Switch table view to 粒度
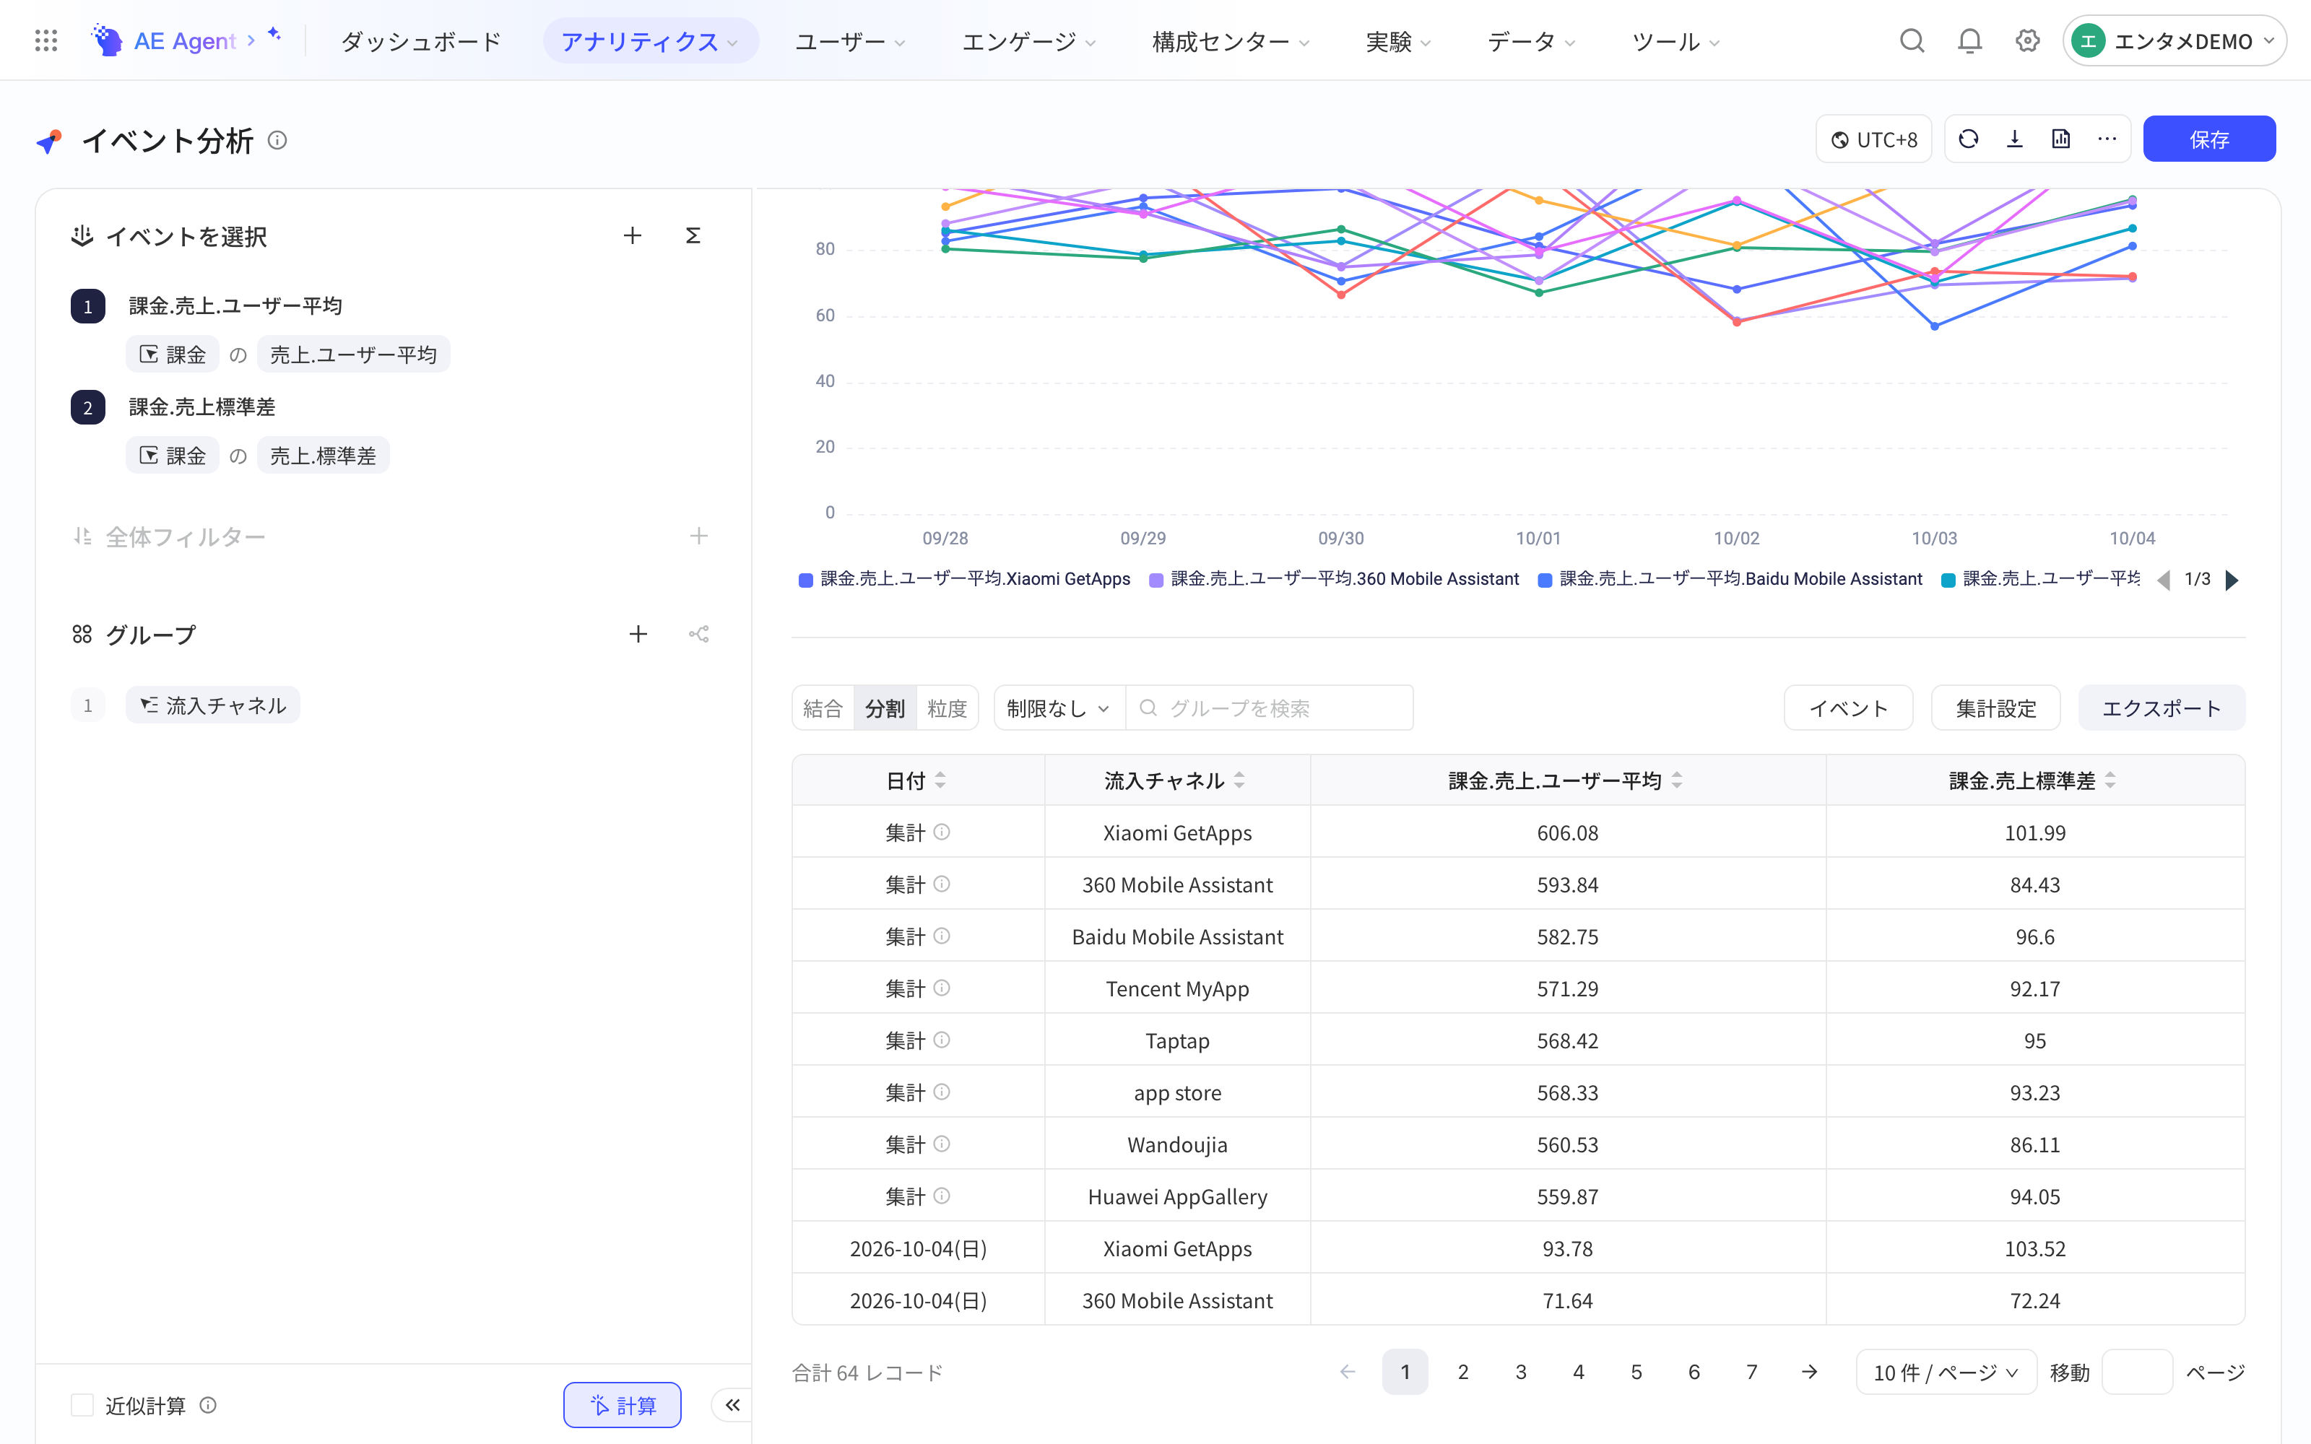The width and height of the screenshot is (2311, 1444). pyautogui.click(x=946, y=708)
